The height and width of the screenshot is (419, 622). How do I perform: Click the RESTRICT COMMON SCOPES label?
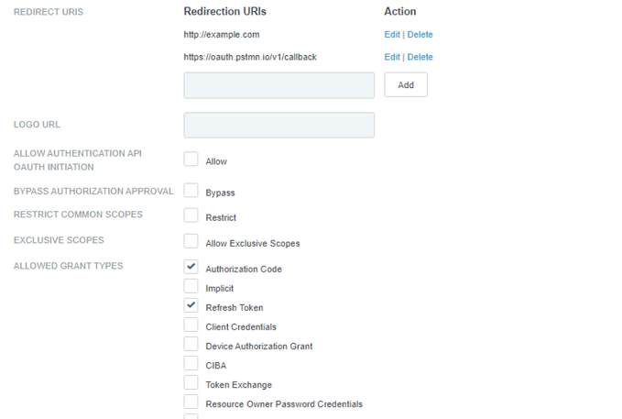[78, 215]
